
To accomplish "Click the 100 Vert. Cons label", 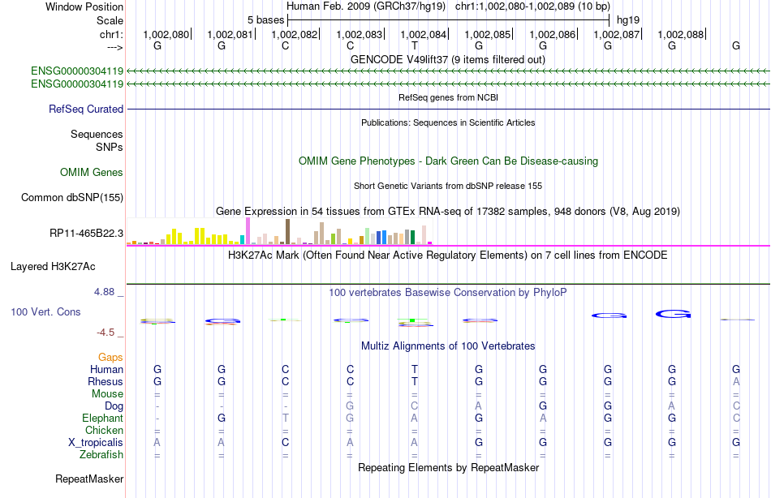I will 45,311.
